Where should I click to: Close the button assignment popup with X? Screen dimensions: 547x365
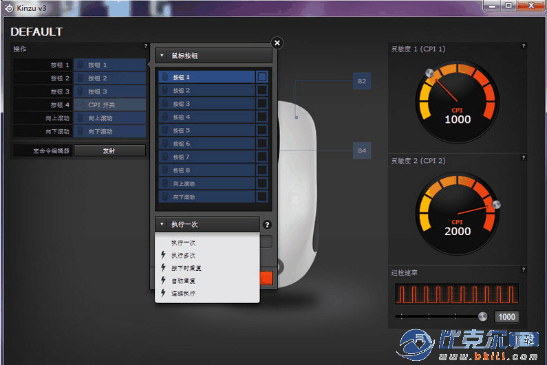[277, 43]
